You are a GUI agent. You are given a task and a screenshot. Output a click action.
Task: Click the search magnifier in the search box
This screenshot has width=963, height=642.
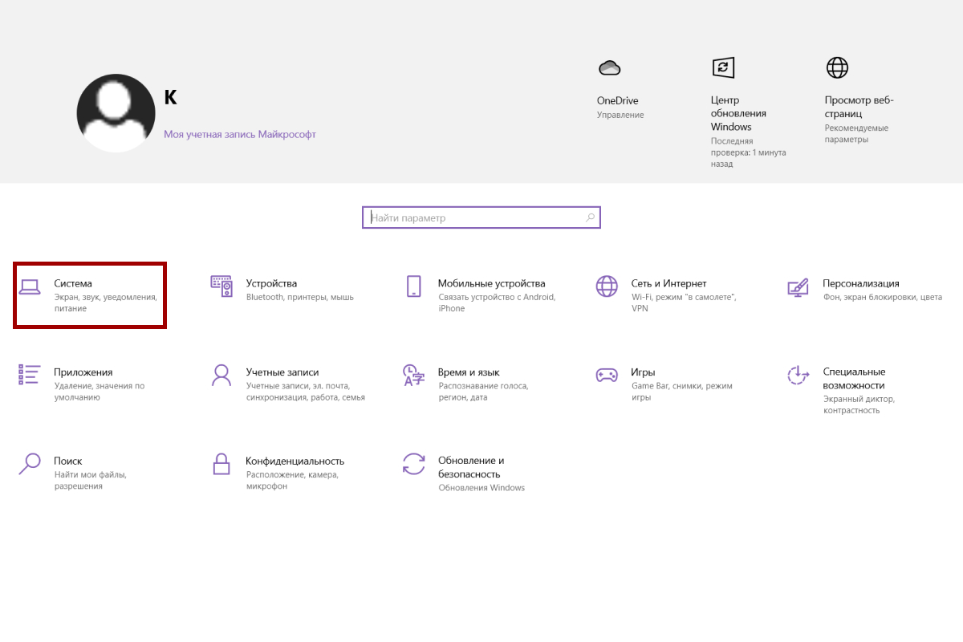coord(590,217)
